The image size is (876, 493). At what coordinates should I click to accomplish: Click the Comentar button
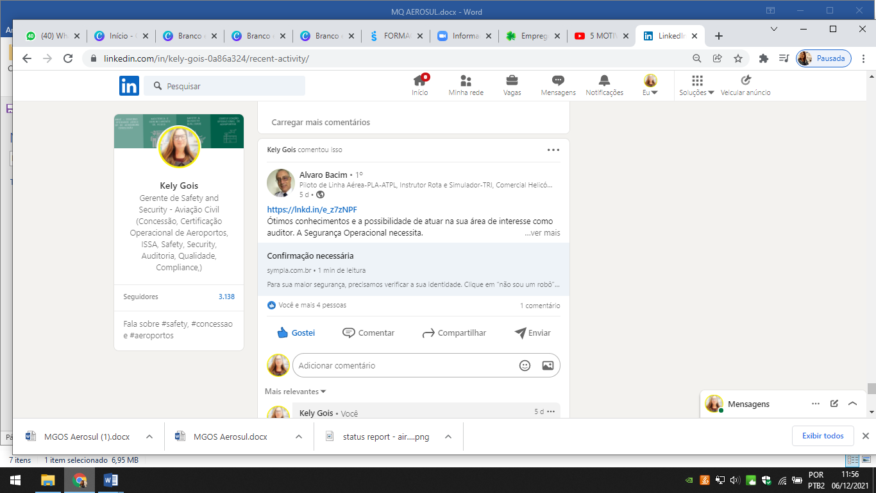[x=368, y=333]
